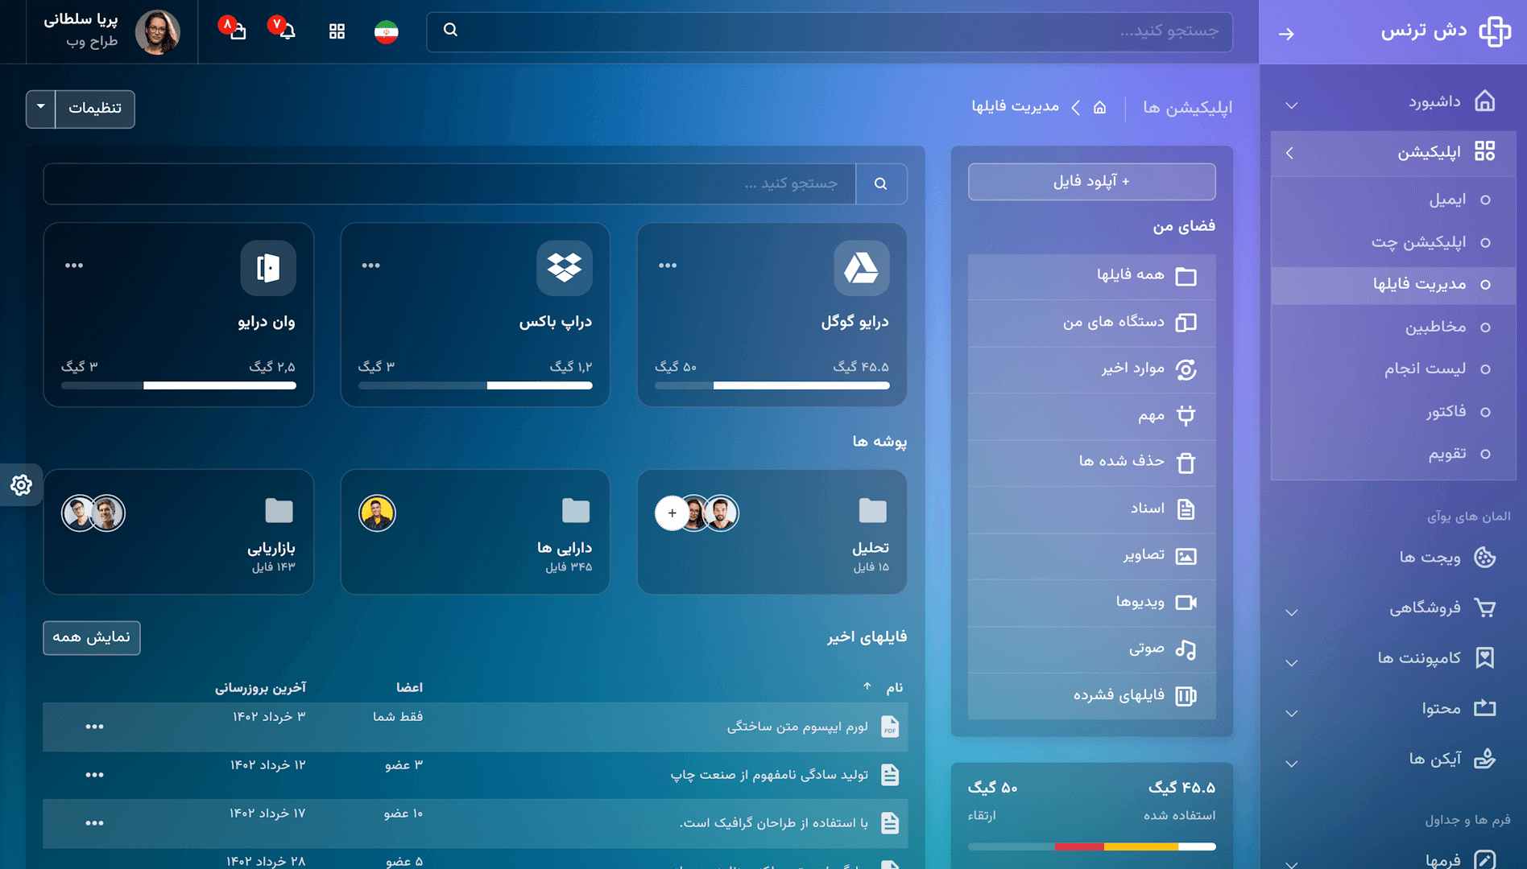Open مخاطبین in sidebar

pyautogui.click(x=1393, y=327)
